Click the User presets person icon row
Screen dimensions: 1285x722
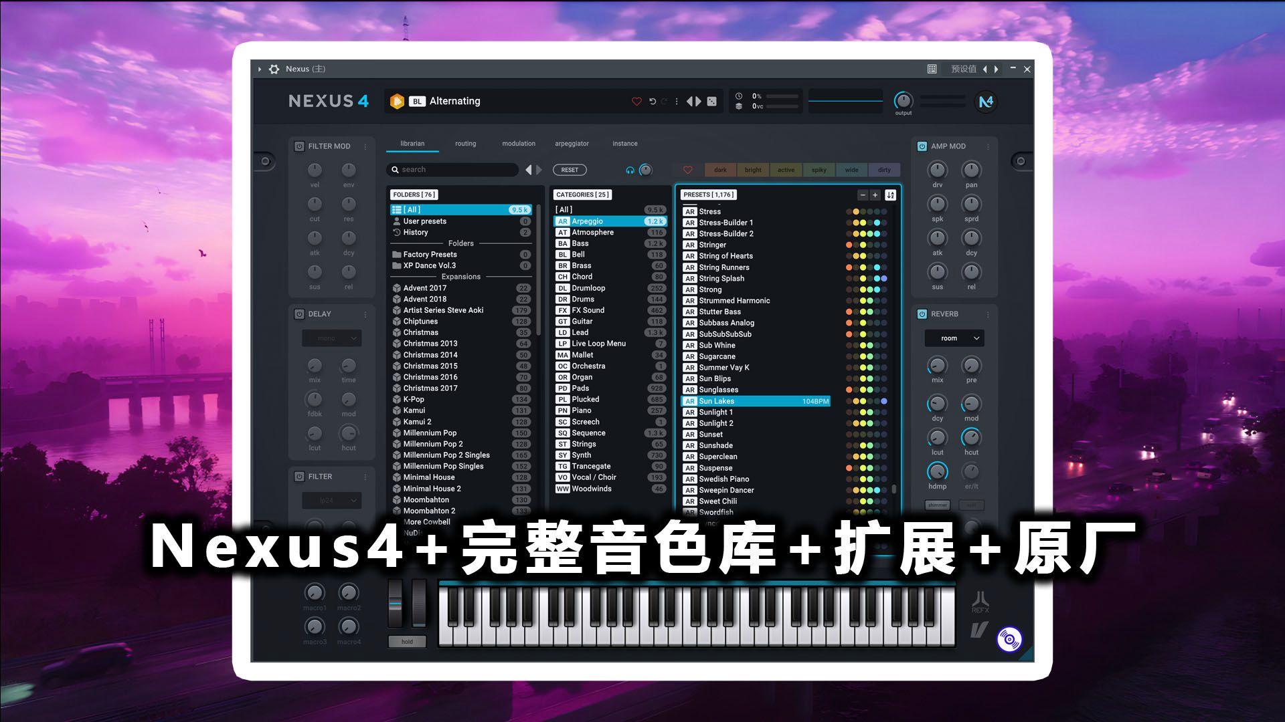[461, 221]
